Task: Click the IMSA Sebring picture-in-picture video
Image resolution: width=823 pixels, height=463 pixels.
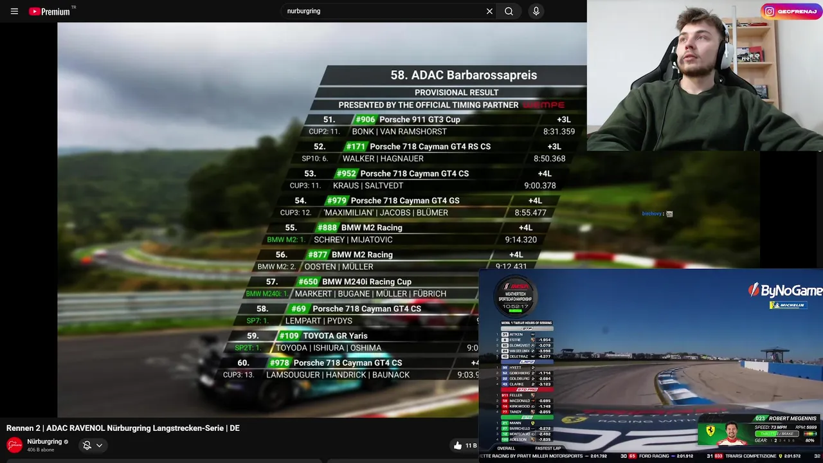Action: point(651,365)
